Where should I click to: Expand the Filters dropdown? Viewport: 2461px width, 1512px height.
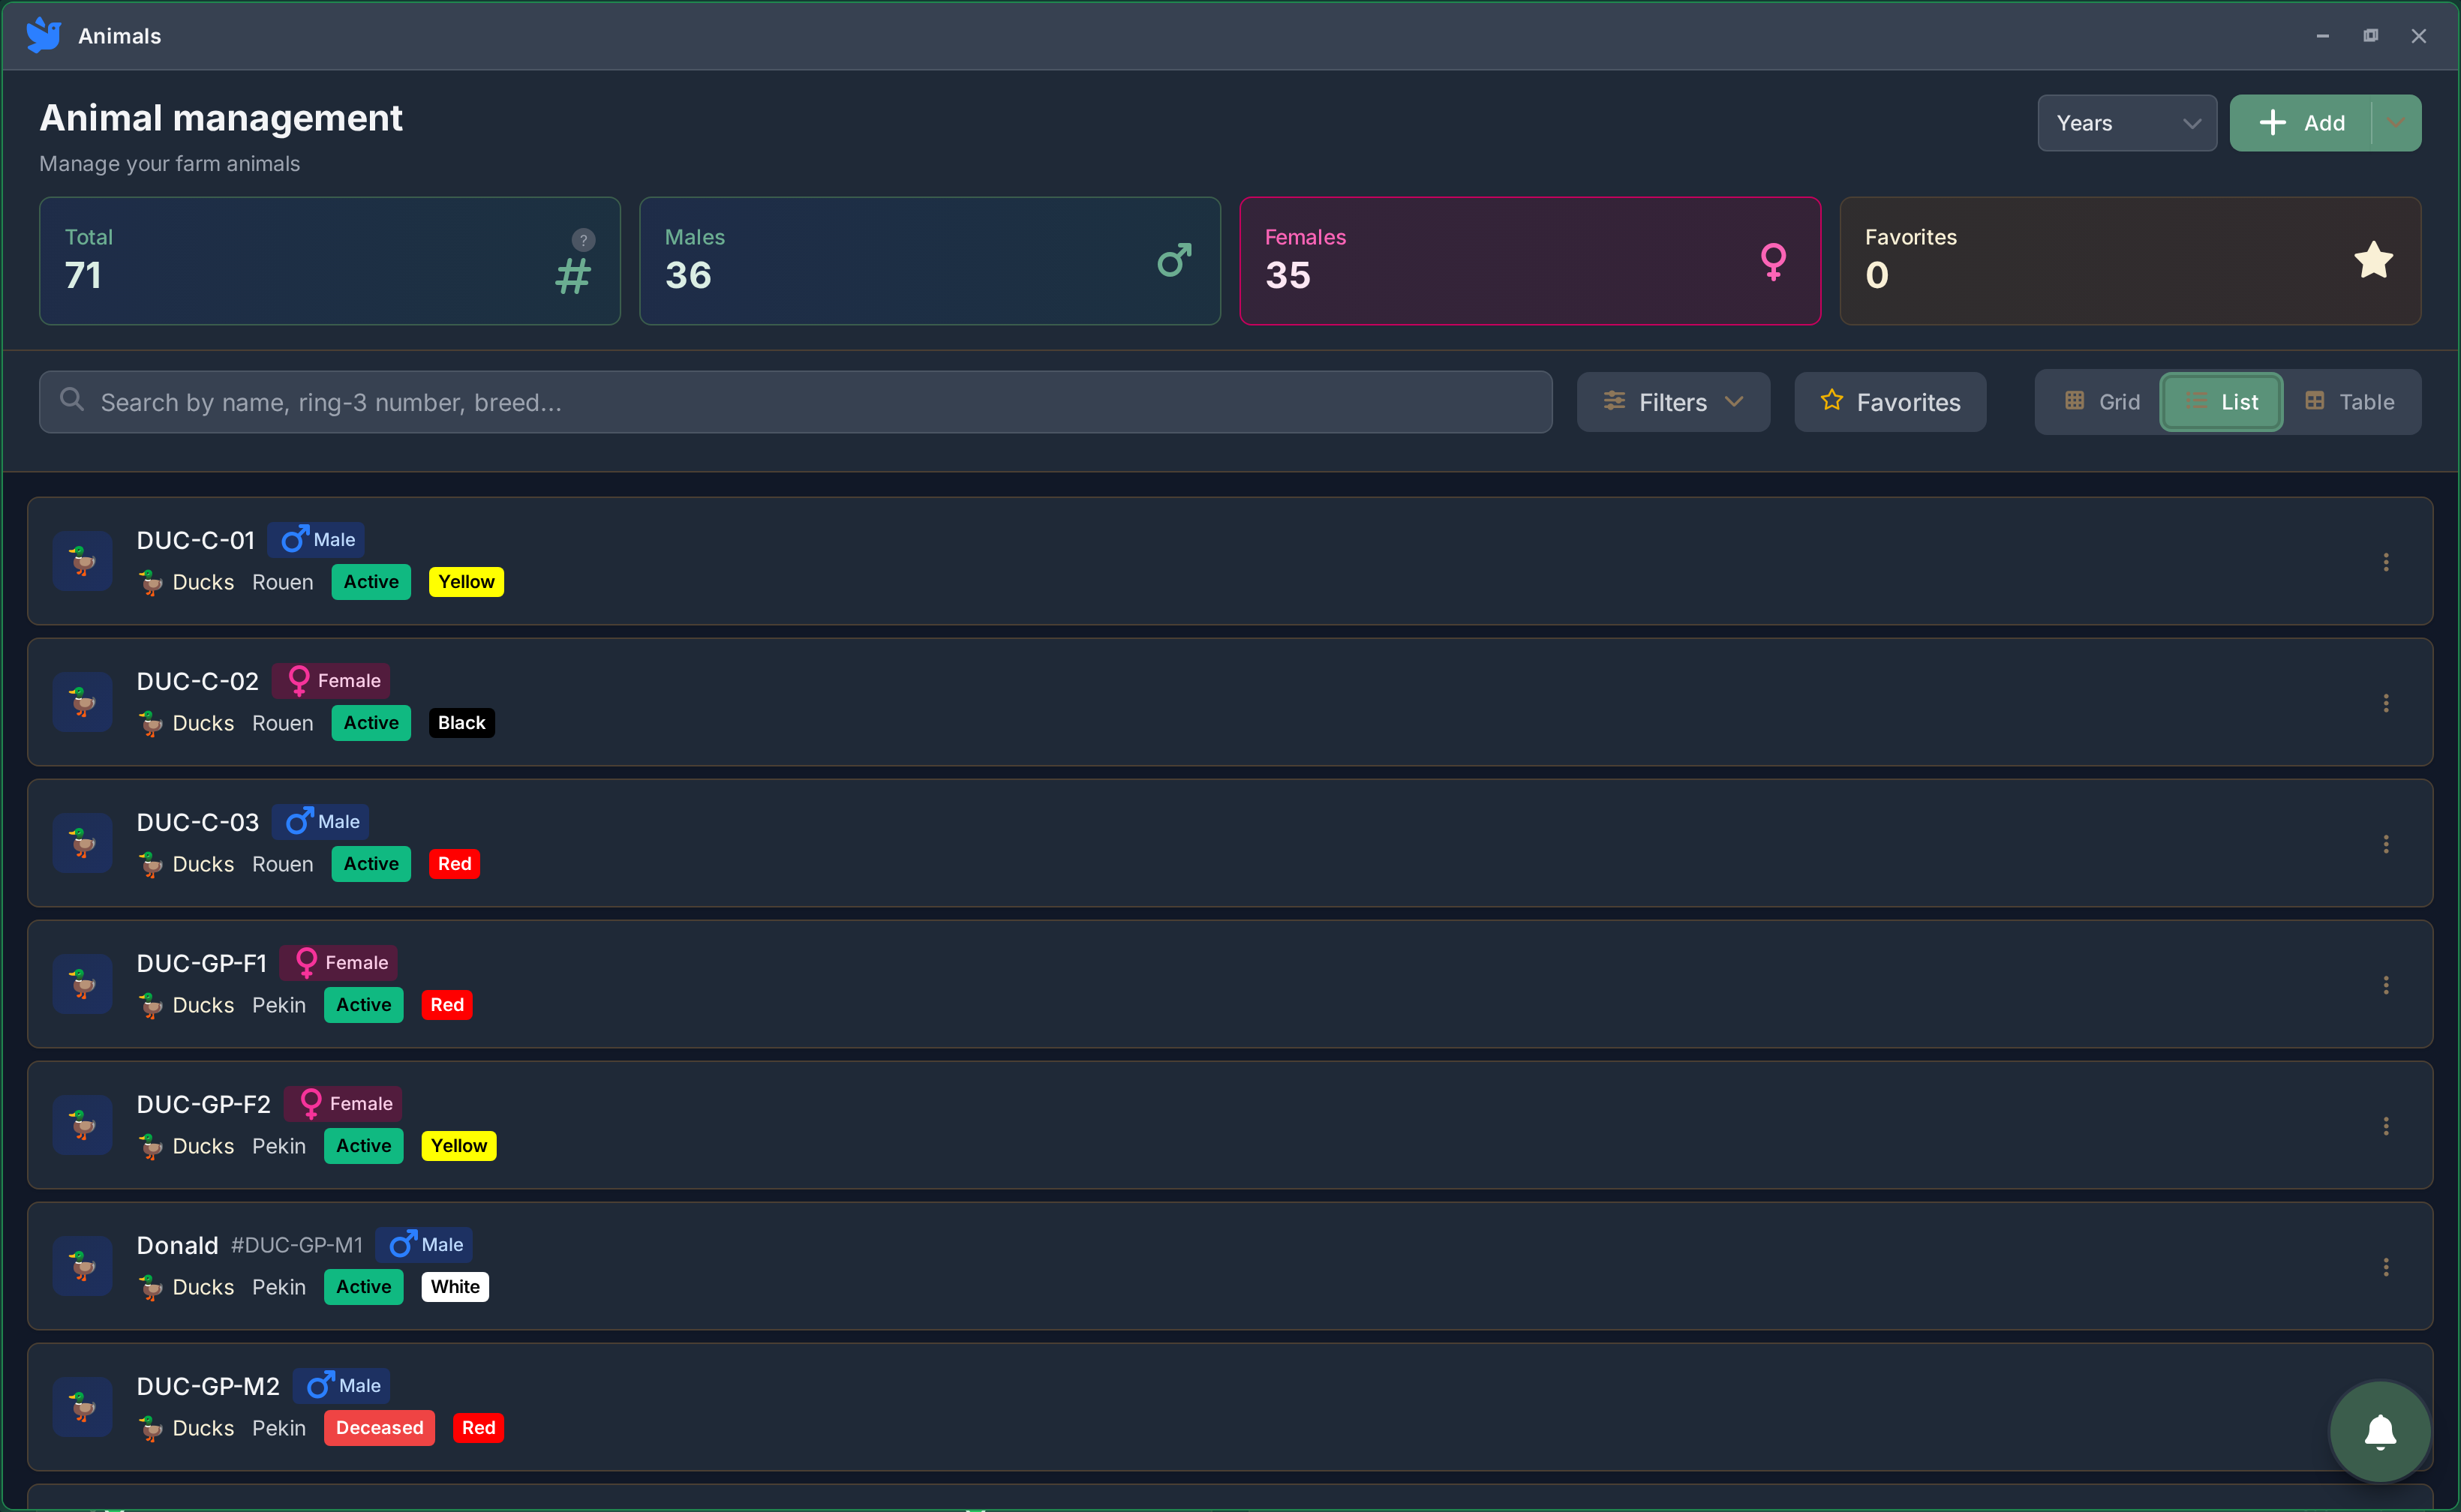click(1672, 402)
